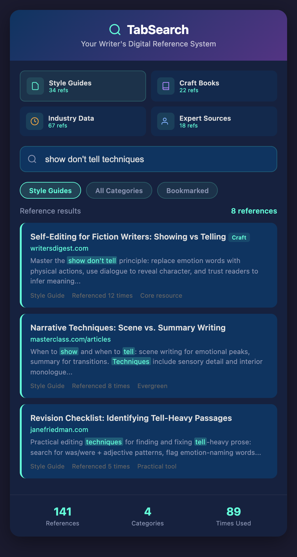Open the Self-Editing for Fiction Writers result
Viewport: 297px width, 557px height.
[x=128, y=237]
